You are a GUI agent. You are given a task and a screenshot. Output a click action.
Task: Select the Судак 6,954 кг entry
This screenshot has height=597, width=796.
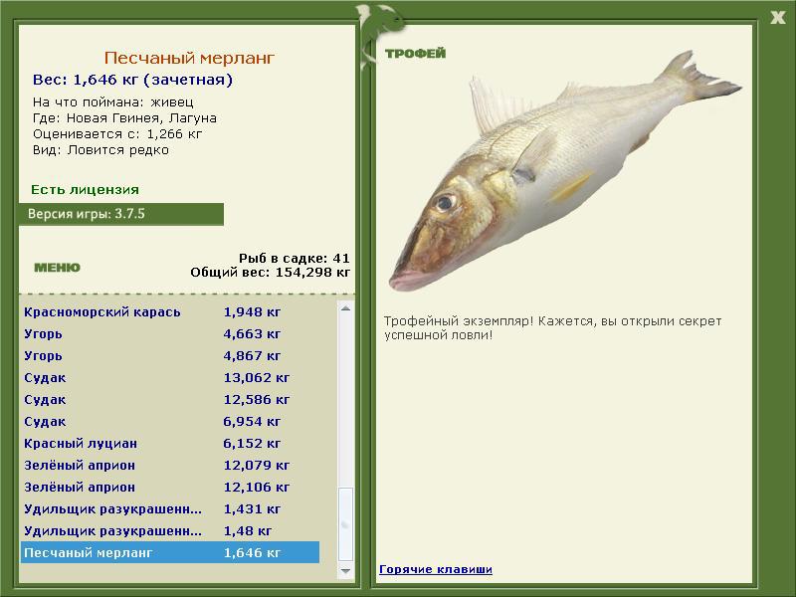[170, 421]
